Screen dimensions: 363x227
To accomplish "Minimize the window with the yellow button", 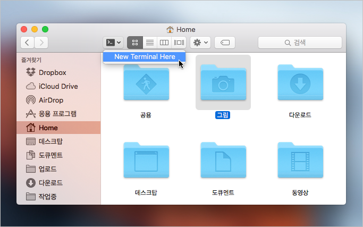I will [x=35, y=29].
